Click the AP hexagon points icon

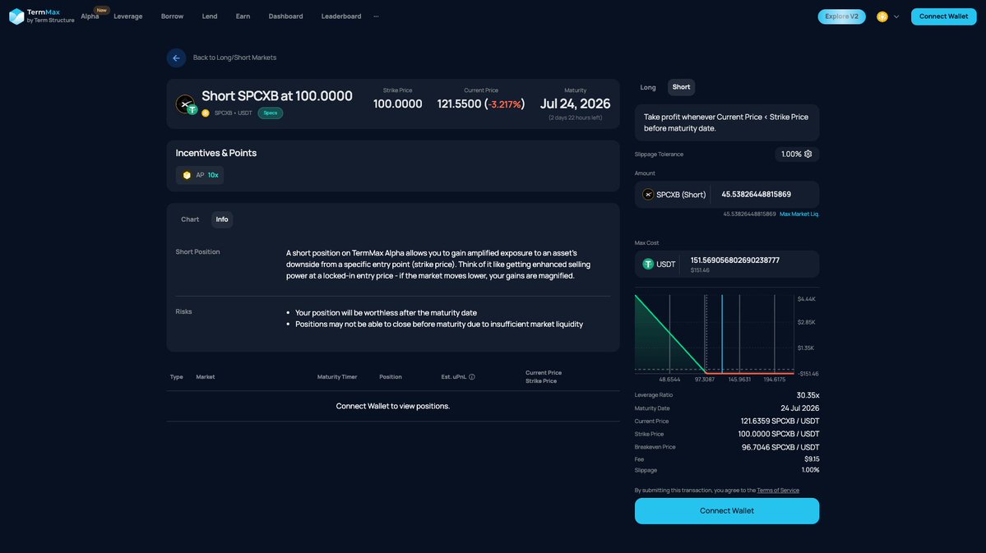(187, 175)
